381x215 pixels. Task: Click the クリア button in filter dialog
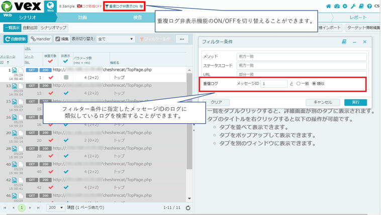pos(216,102)
